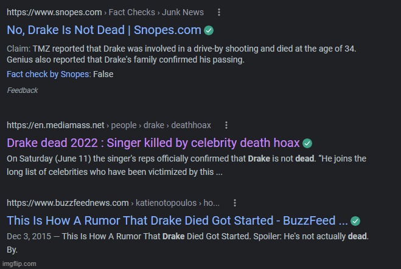401x269 pixels.
Task: Open three-dot menu beside mediamass.net result URL
Action: click(x=226, y=125)
